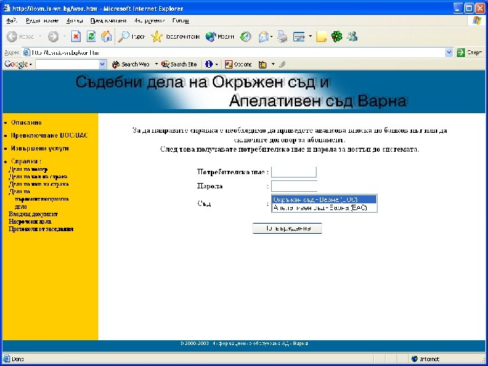488x366 pixels.
Task: Open the Описание sidebar link
Action: coord(26,123)
